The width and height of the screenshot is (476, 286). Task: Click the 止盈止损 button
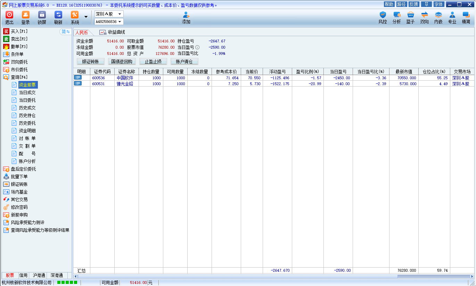153,62
